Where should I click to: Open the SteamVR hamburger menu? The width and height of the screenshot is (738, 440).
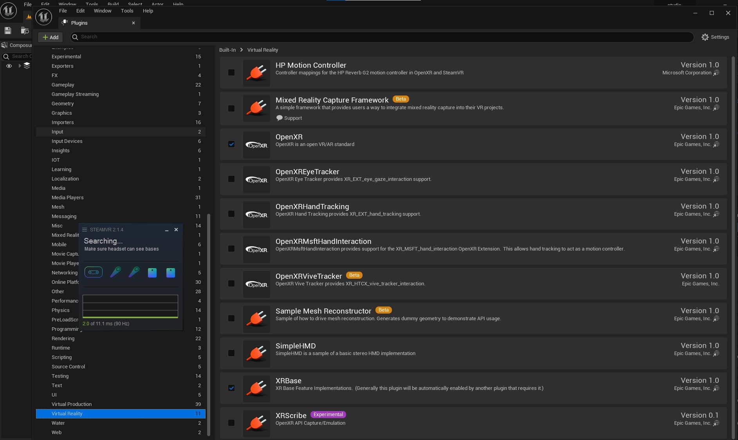[85, 230]
